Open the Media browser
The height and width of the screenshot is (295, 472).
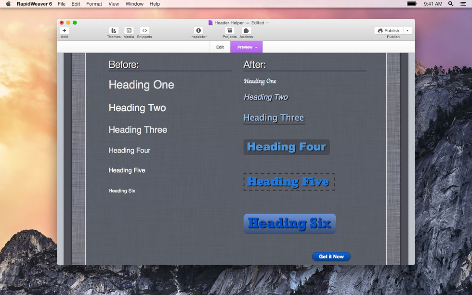pyautogui.click(x=129, y=30)
